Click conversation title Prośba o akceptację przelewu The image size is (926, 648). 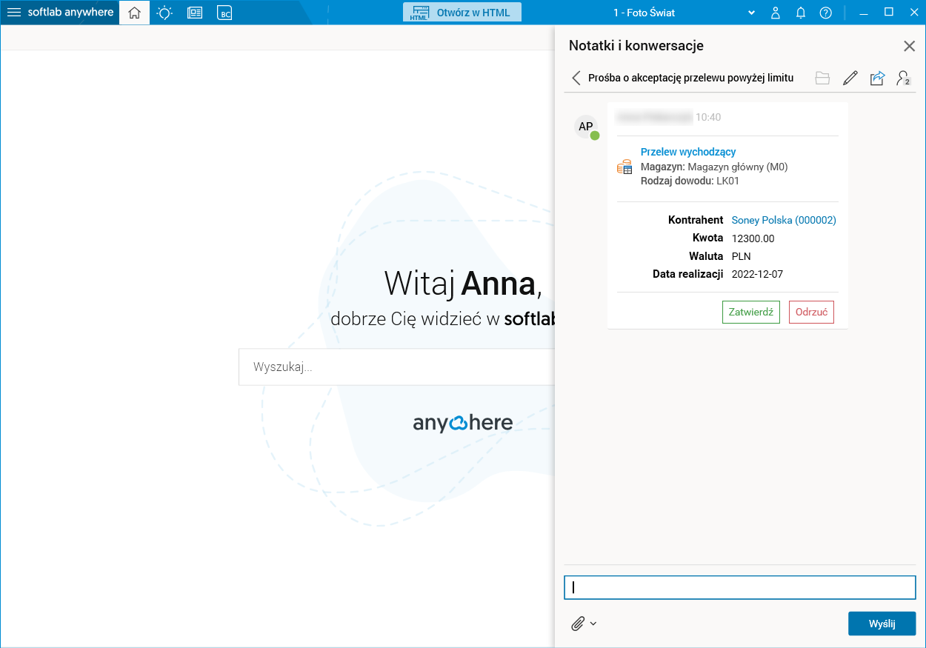tap(690, 78)
